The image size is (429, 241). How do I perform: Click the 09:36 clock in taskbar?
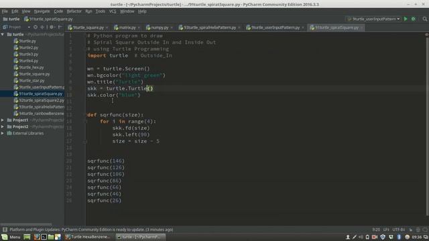click(416, 237)
